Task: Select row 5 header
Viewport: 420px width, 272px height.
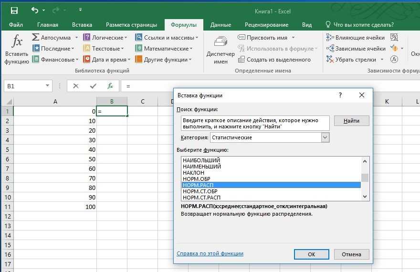Action: coord(8,150)
